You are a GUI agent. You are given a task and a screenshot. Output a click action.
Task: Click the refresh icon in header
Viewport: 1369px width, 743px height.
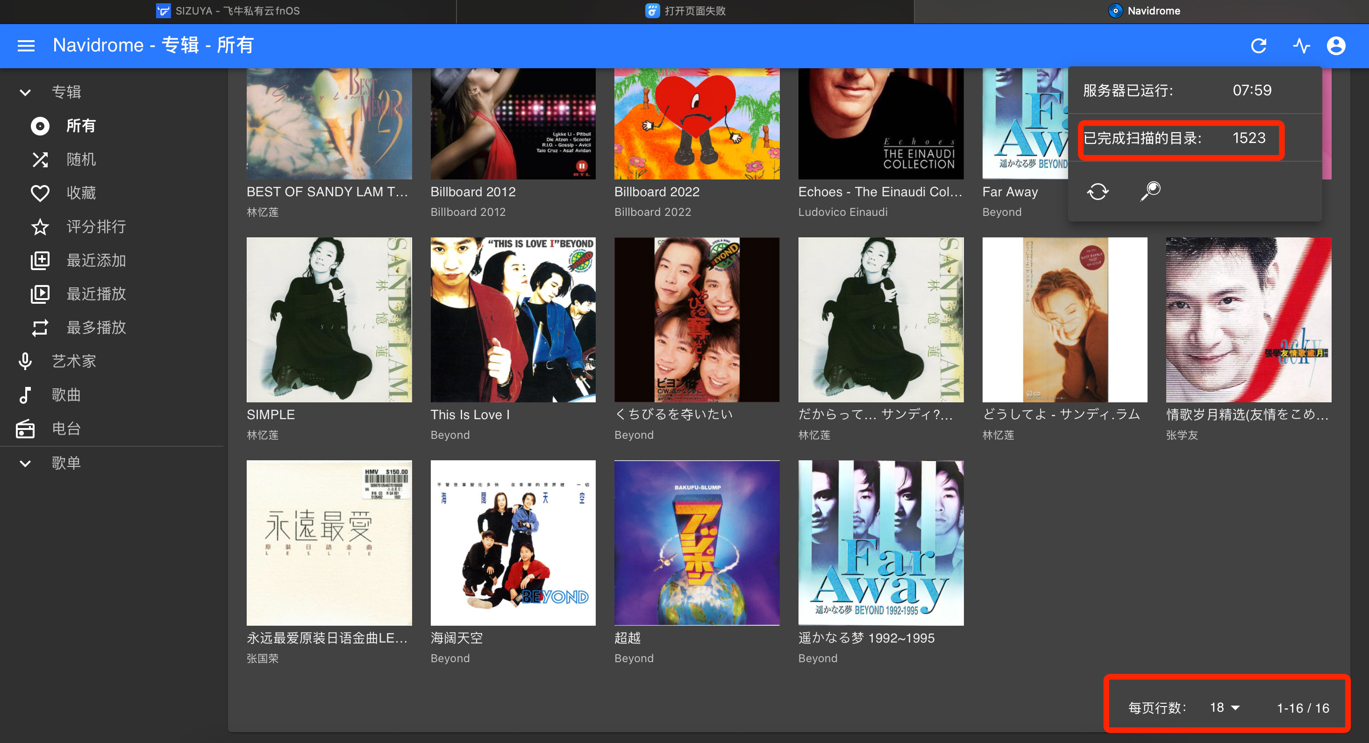point(1258,46)
